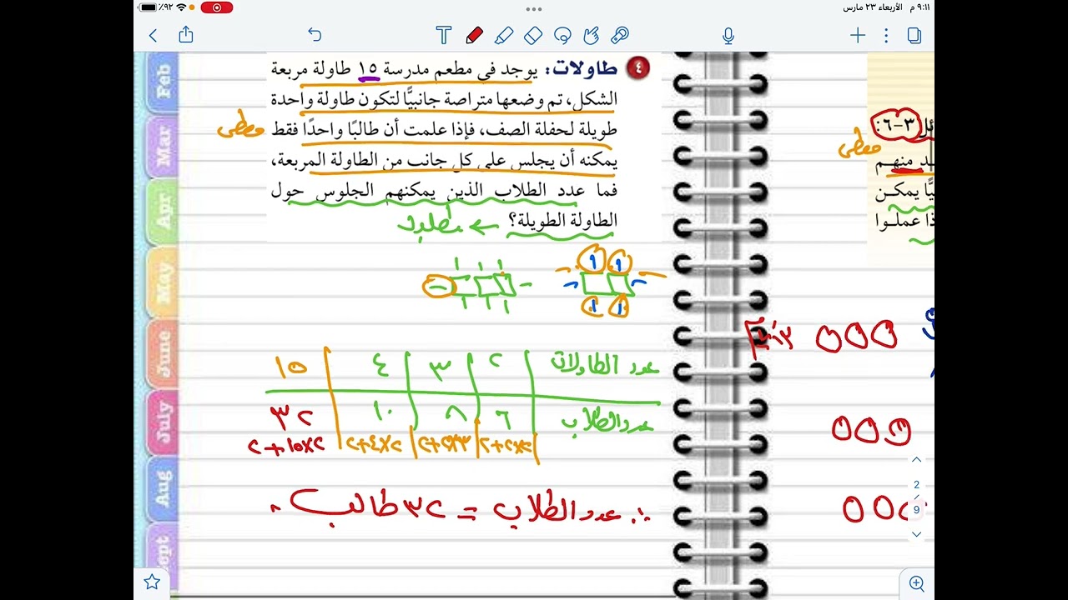
Task: Select the Text tool
Action: click(444, 35)
